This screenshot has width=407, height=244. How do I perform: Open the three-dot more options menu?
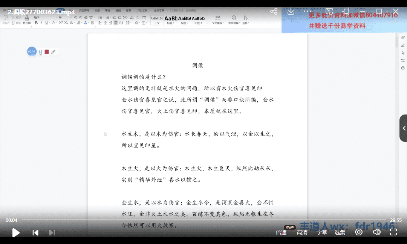pyautogui.click(x=308, y=12)
